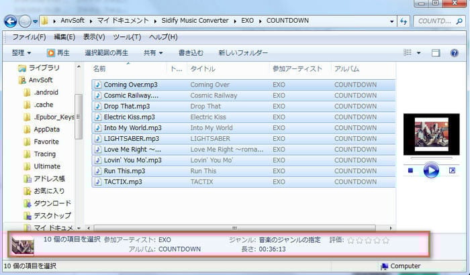The height and width of the screenshot is (275, 470).
Task: Click the change view icon
Action: (408, 53)
